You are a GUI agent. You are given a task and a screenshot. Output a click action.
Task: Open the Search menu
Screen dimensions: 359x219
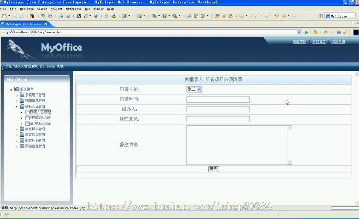42,9
